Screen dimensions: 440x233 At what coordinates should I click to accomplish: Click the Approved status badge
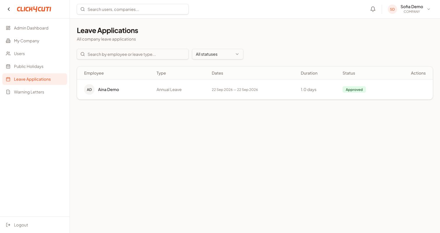pyautogui.click(x=354, y=90)
